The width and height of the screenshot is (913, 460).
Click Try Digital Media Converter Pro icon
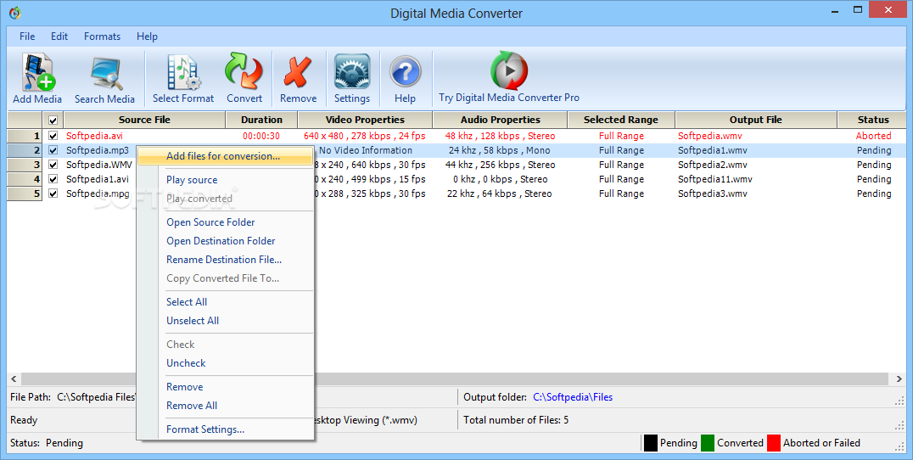[509, 79]
